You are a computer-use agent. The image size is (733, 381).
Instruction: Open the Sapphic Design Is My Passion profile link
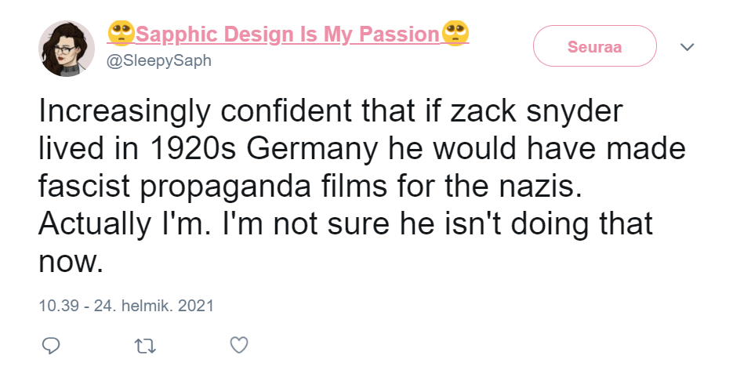[287, 34]
